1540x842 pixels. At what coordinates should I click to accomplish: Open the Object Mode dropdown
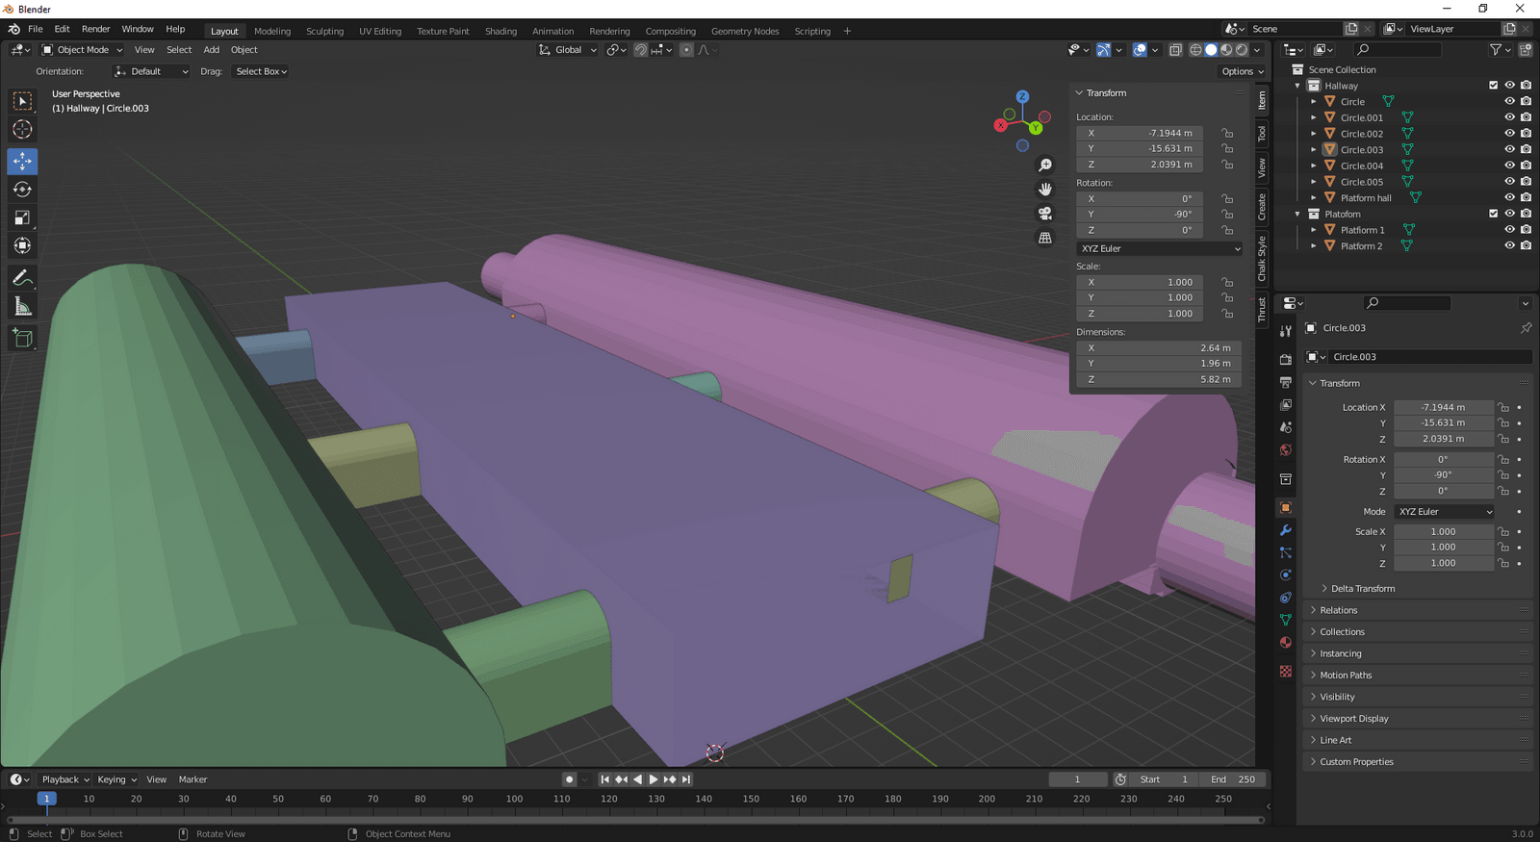82,50
